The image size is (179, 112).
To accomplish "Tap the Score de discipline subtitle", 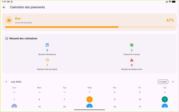I will [x=23, y=23].
